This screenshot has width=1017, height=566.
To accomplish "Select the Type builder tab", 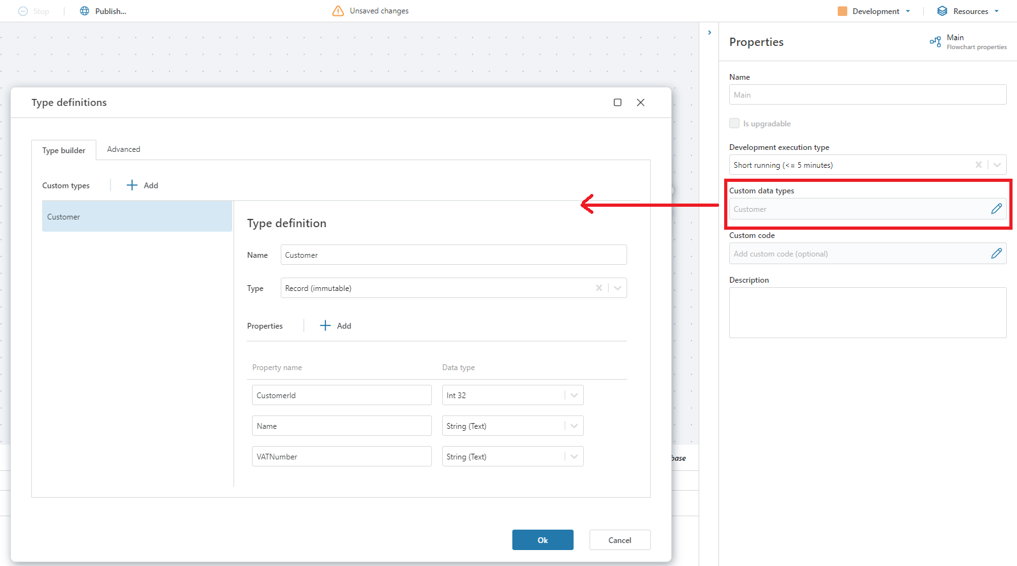I will (x=64, y=151).
